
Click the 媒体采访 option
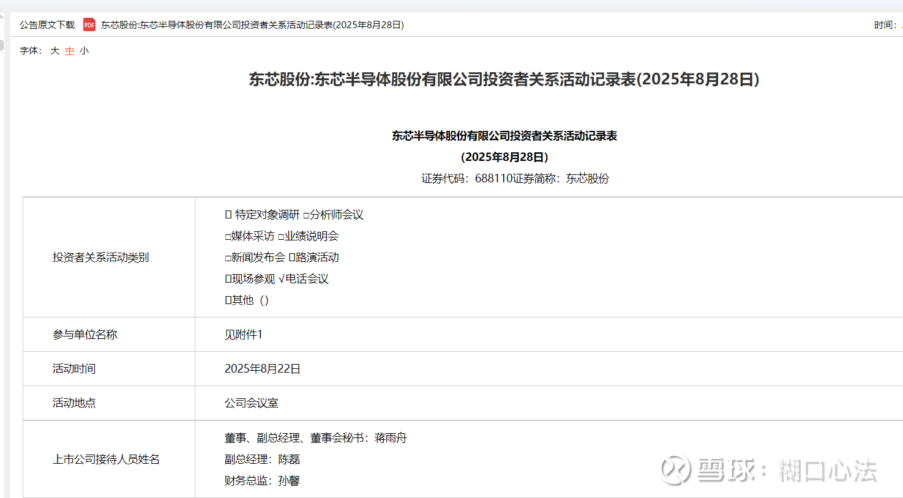(x=250, y=236)
